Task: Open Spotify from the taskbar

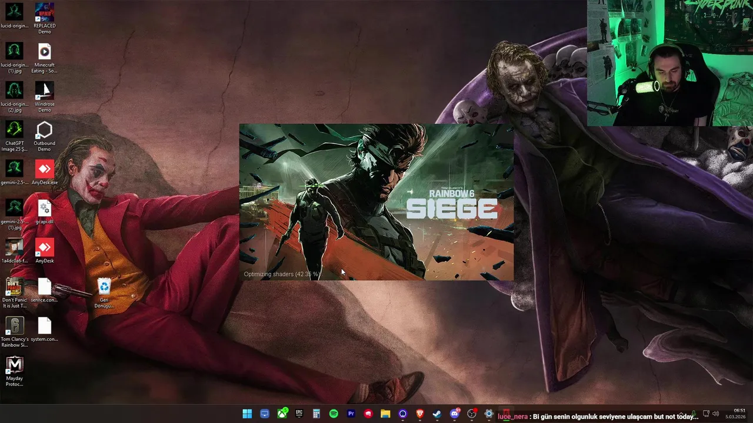Action: click(334, 414)
